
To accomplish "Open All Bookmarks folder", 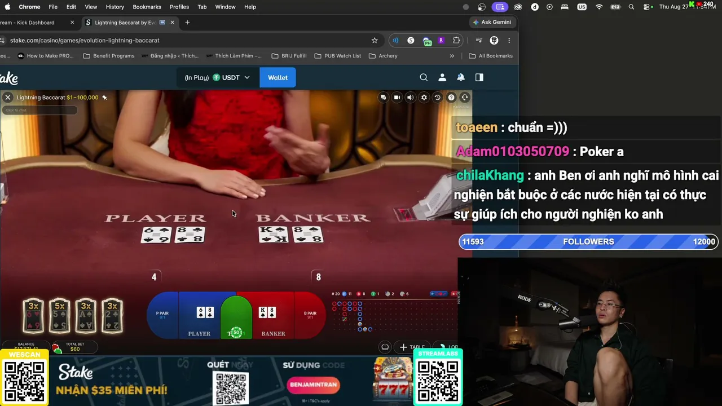I will point(491,56).
